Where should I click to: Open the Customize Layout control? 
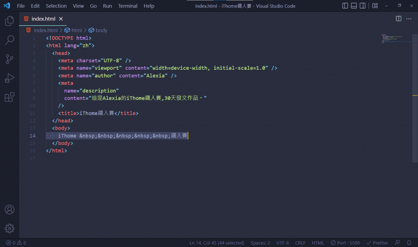[375, 6]
